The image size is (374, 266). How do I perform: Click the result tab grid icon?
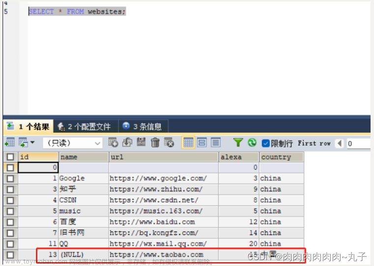click(x=10, y=126)
